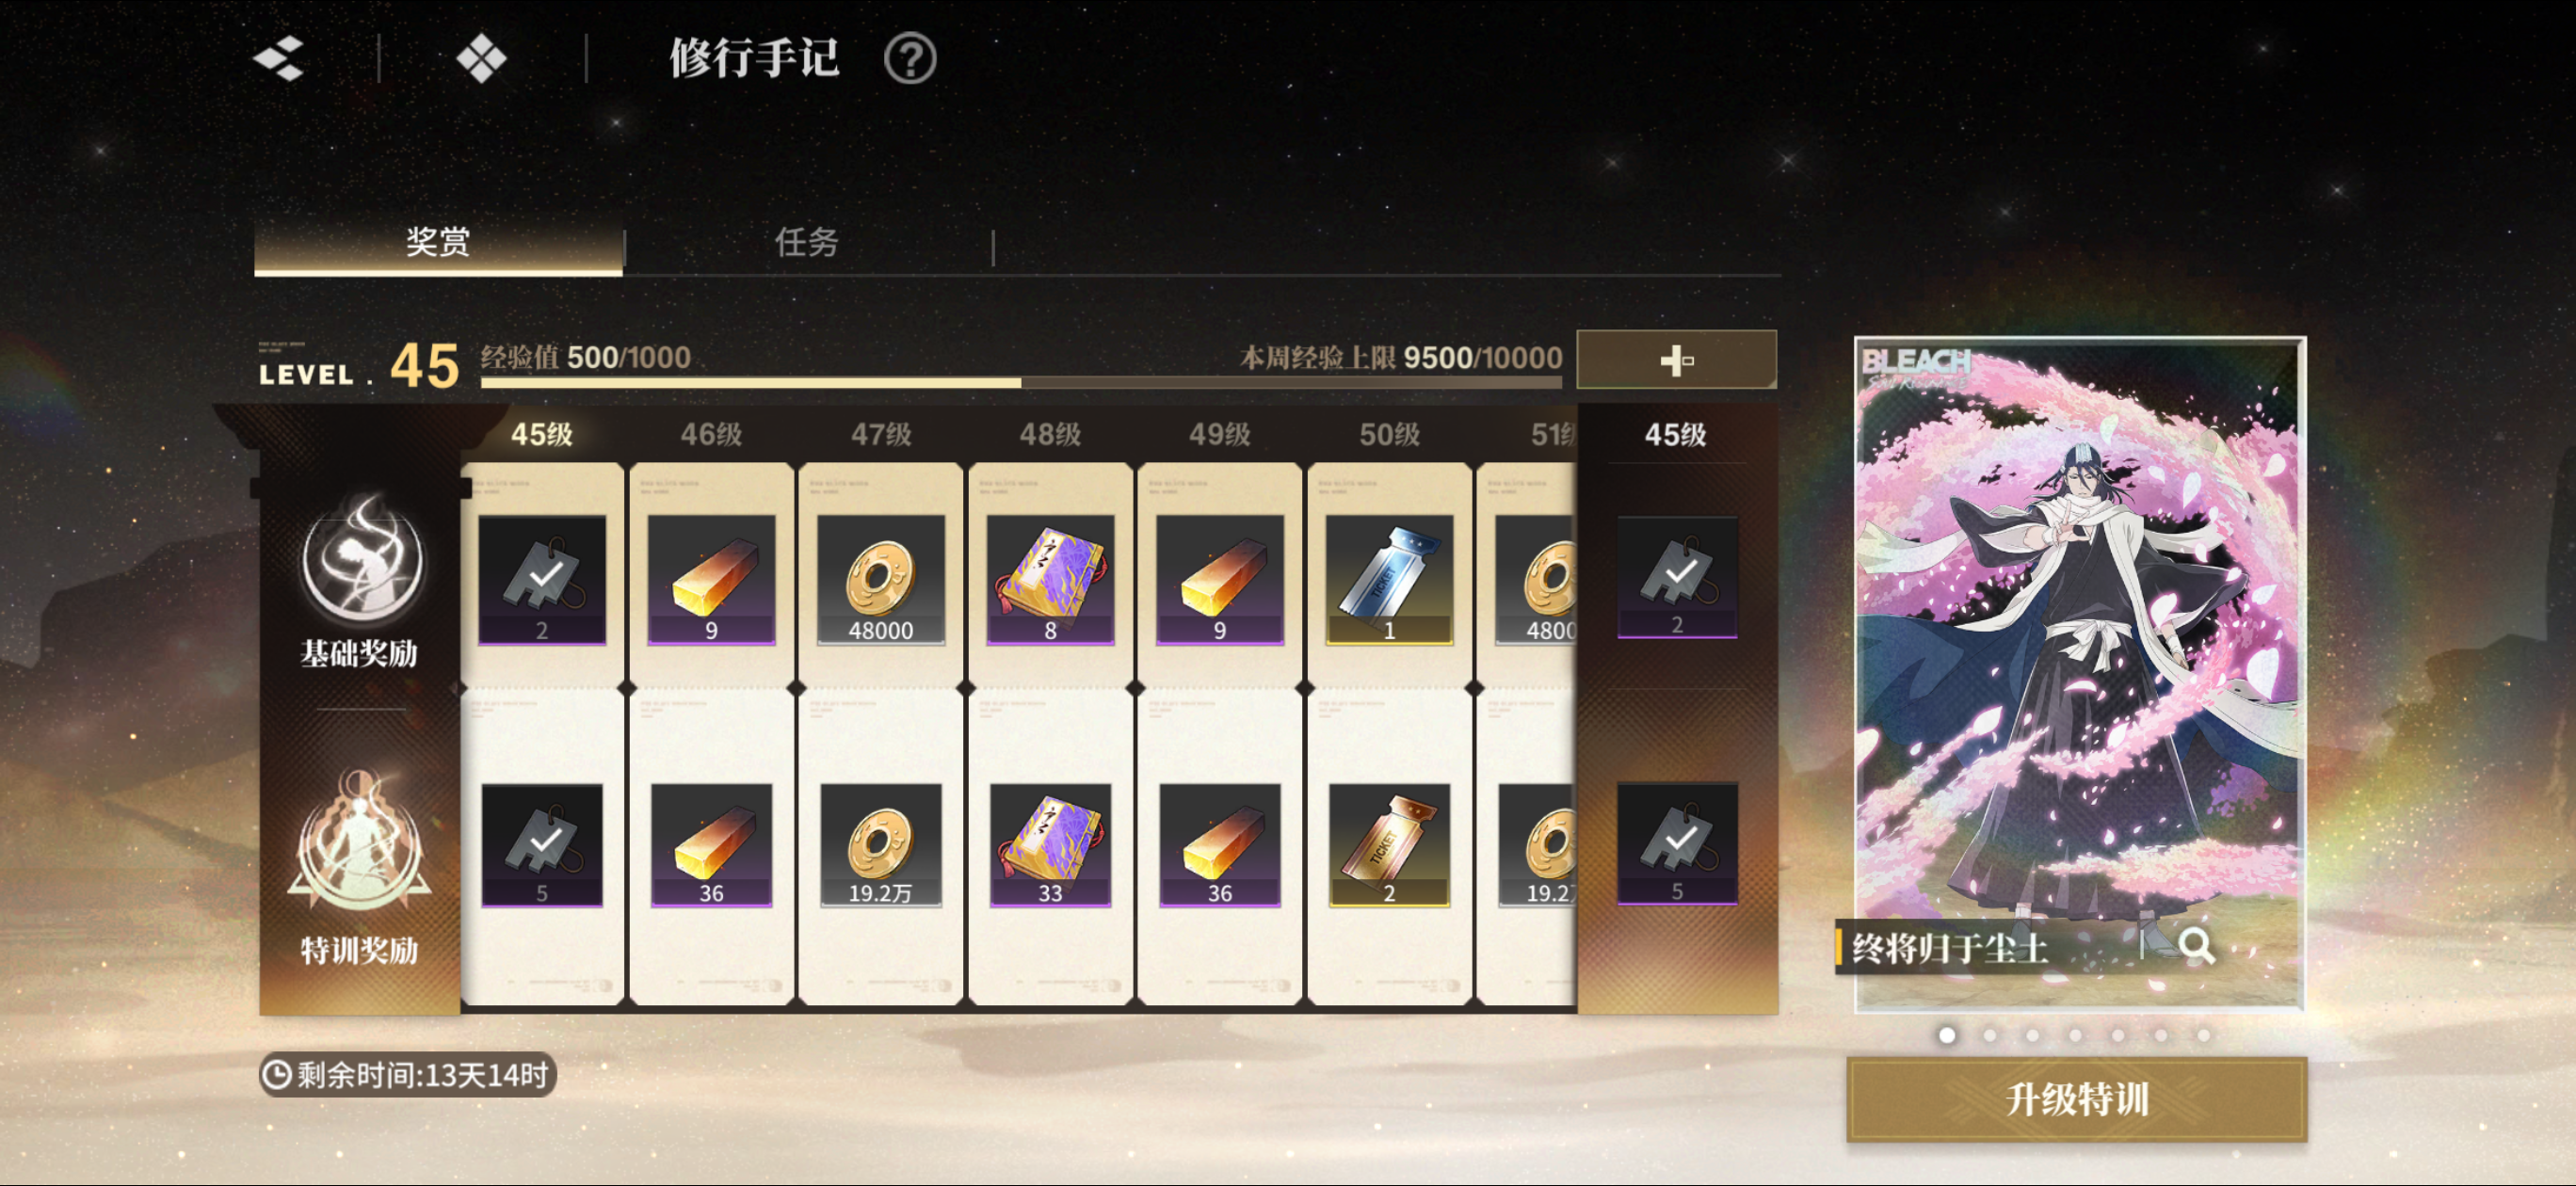Viewport: 2576px width, 1186px height.
Task: Open the home diamond menu icon
Action: [482, 59]
